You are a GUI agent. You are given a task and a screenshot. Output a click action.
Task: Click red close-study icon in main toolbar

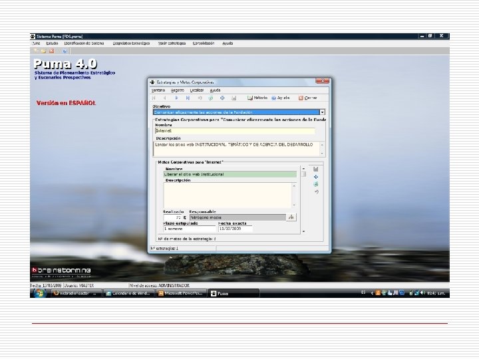52,51
